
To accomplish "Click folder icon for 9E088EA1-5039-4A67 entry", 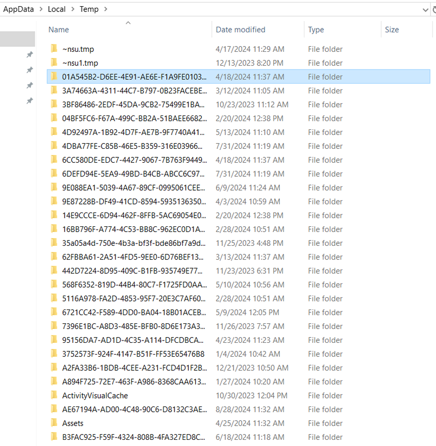I will tap(54, 187).
